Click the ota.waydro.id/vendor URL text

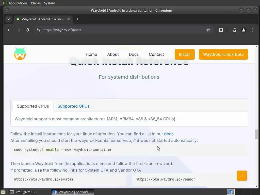(165, 179)
